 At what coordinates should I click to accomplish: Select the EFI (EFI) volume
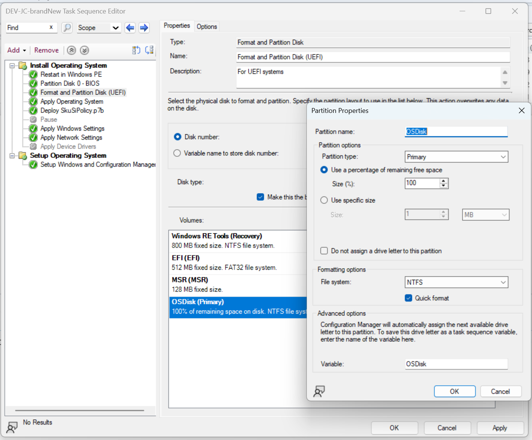coord(238,263)
